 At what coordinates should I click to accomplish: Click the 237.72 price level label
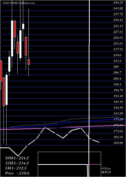point(118,14)
